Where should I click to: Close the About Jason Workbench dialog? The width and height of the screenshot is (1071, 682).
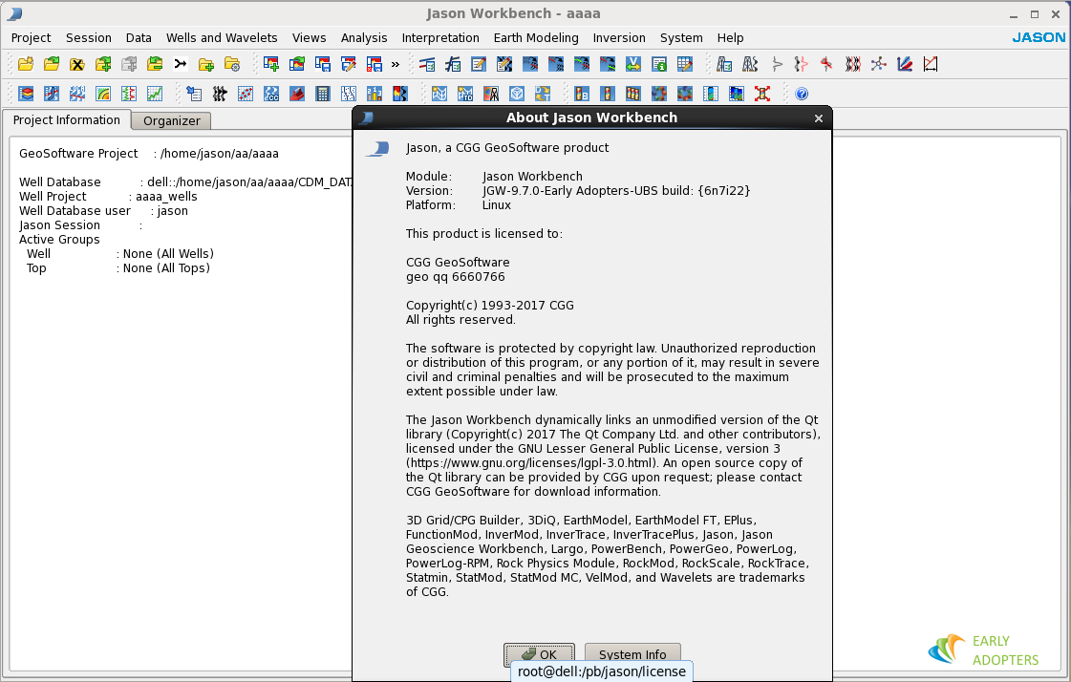[x=818, y=118]
